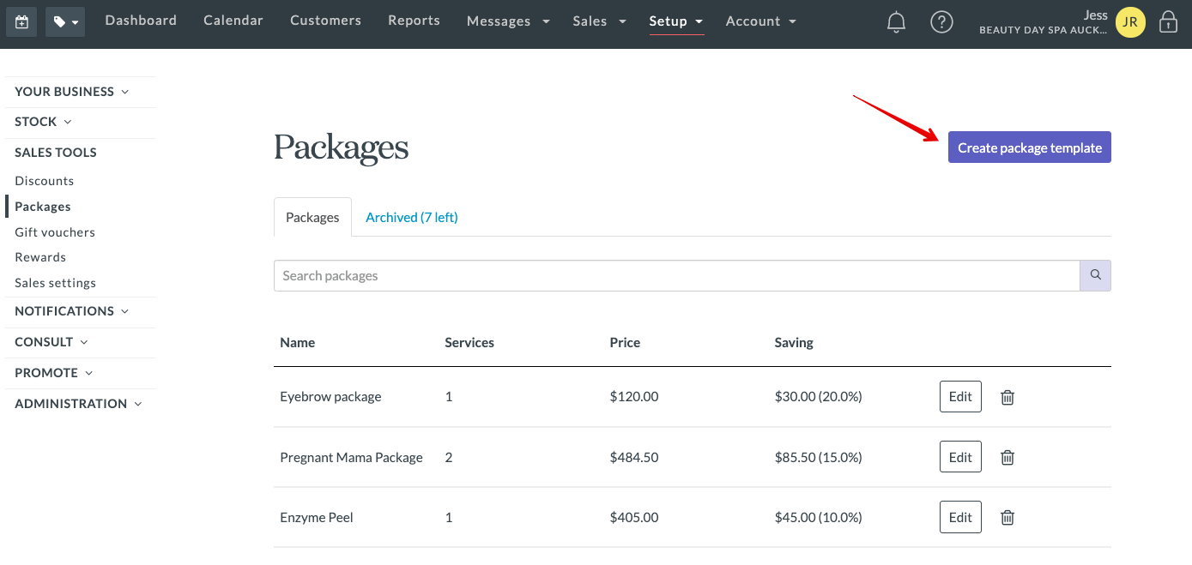Open the tag icon dropdown in top bar

point(65,22)
